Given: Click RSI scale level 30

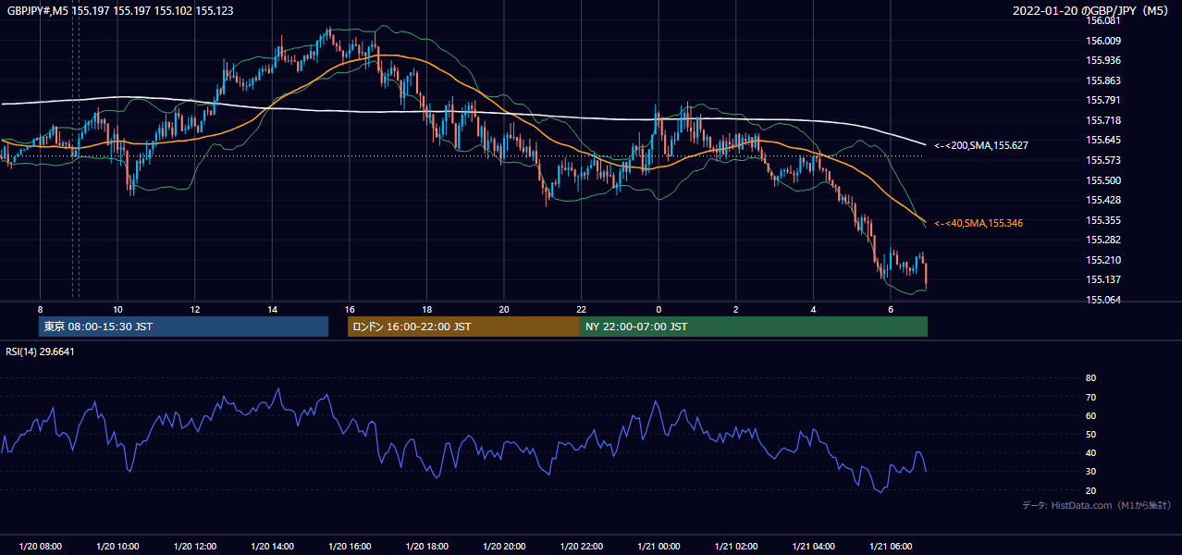Looking at the screenshot, I should click(x=1091, y=472).
